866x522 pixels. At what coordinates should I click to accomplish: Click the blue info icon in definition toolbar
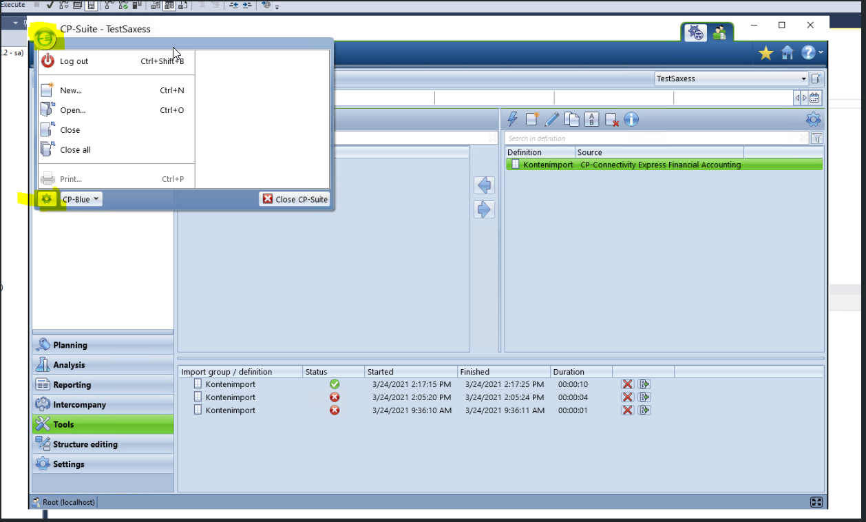[631, 119]
